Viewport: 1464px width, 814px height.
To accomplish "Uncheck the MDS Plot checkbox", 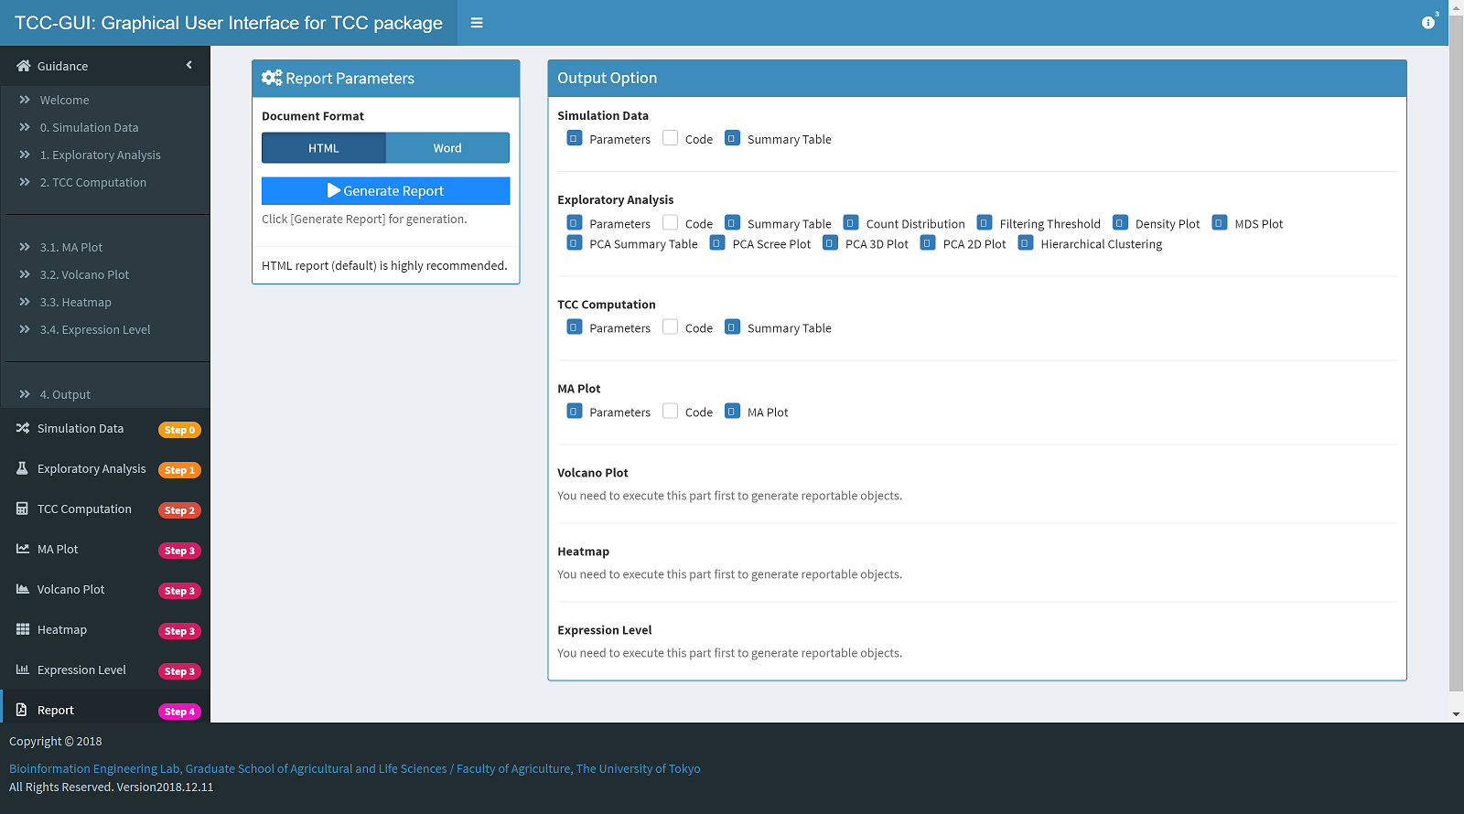I will click(x=1219, y=222).
